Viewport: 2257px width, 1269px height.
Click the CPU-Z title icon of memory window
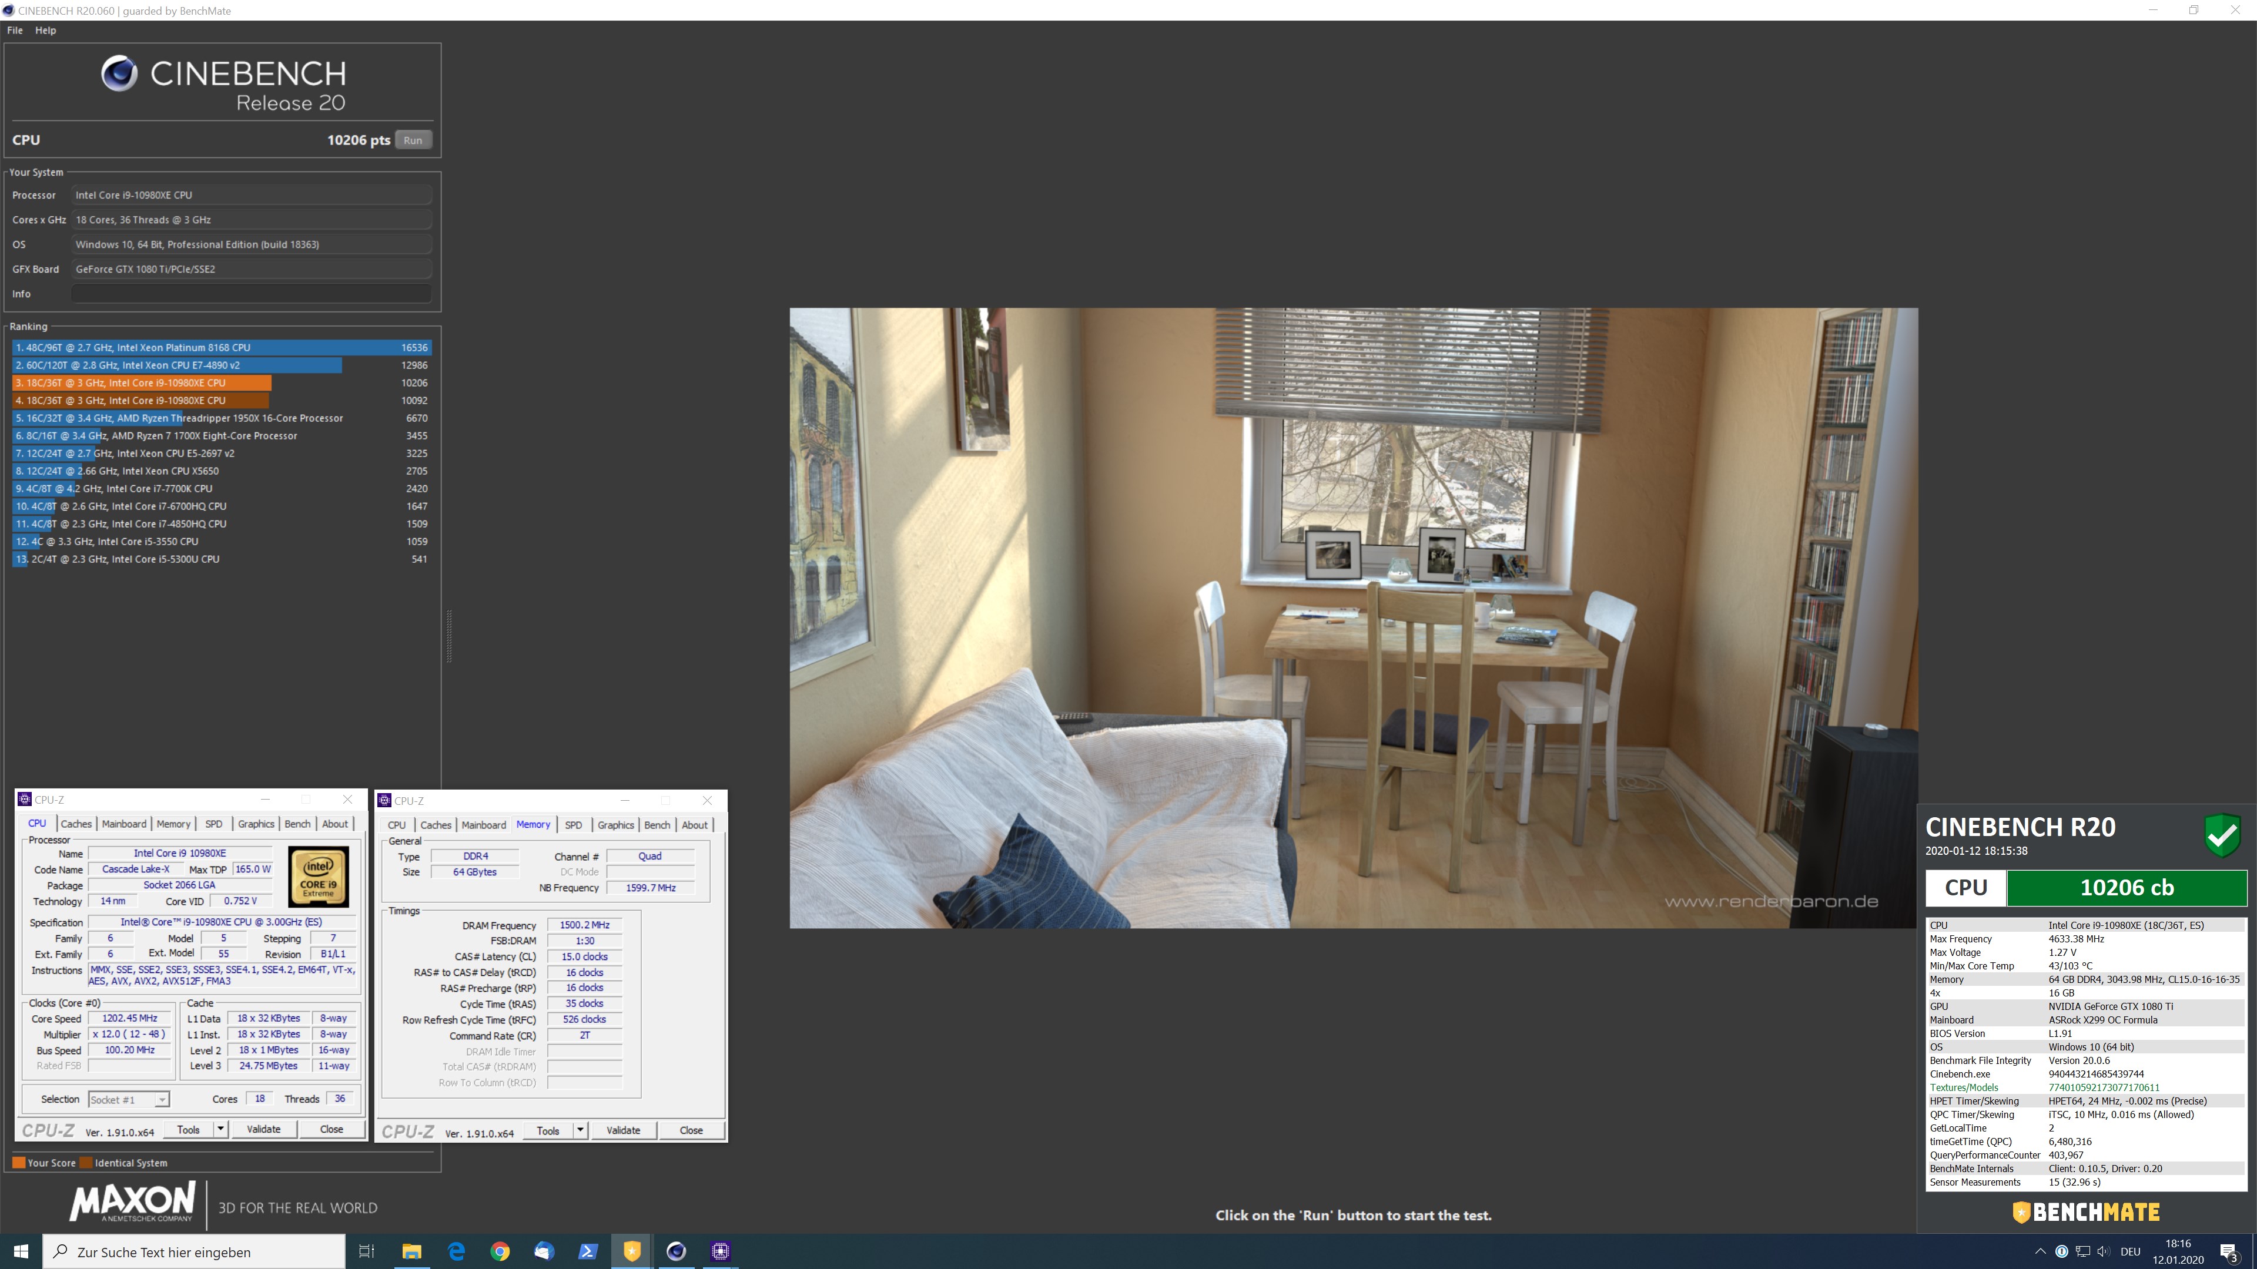tap(384, 800)
